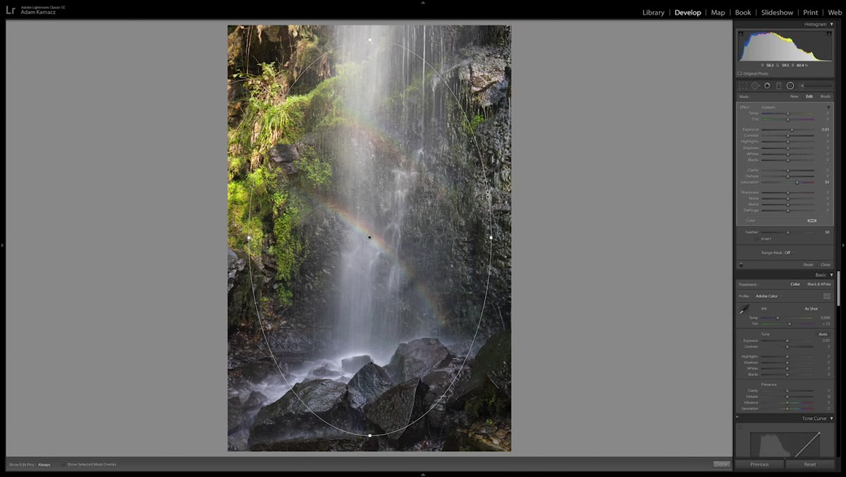Open the WB As Shot dropdown
Image resolution: width=846 pixels, height=477 pixels.
coord(812,308)
